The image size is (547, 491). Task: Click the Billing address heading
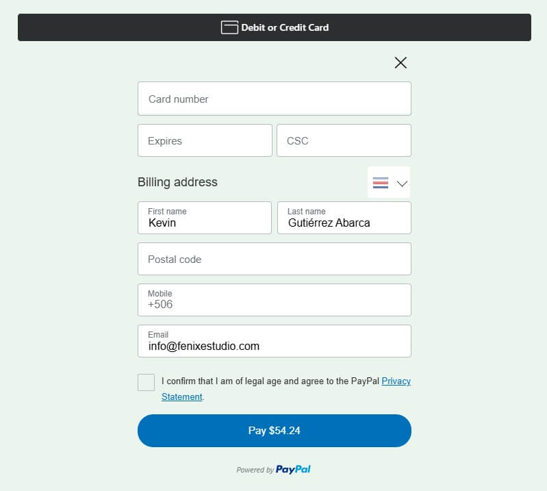tap(177, 182)
